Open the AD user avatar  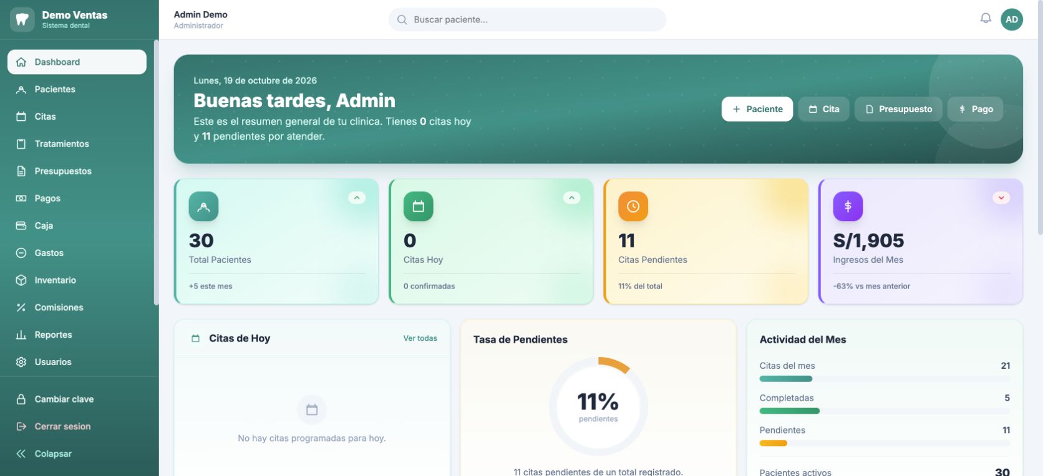(x=1012, y=19)
